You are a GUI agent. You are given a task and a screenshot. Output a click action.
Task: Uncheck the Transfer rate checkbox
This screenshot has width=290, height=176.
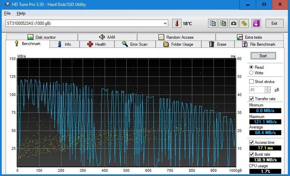click(251, 98)
